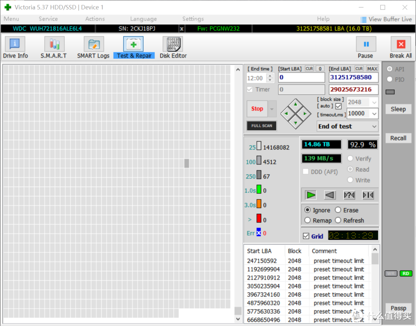Click the up arrow on navigation diamond
The image size is (416, 326).
295,104
